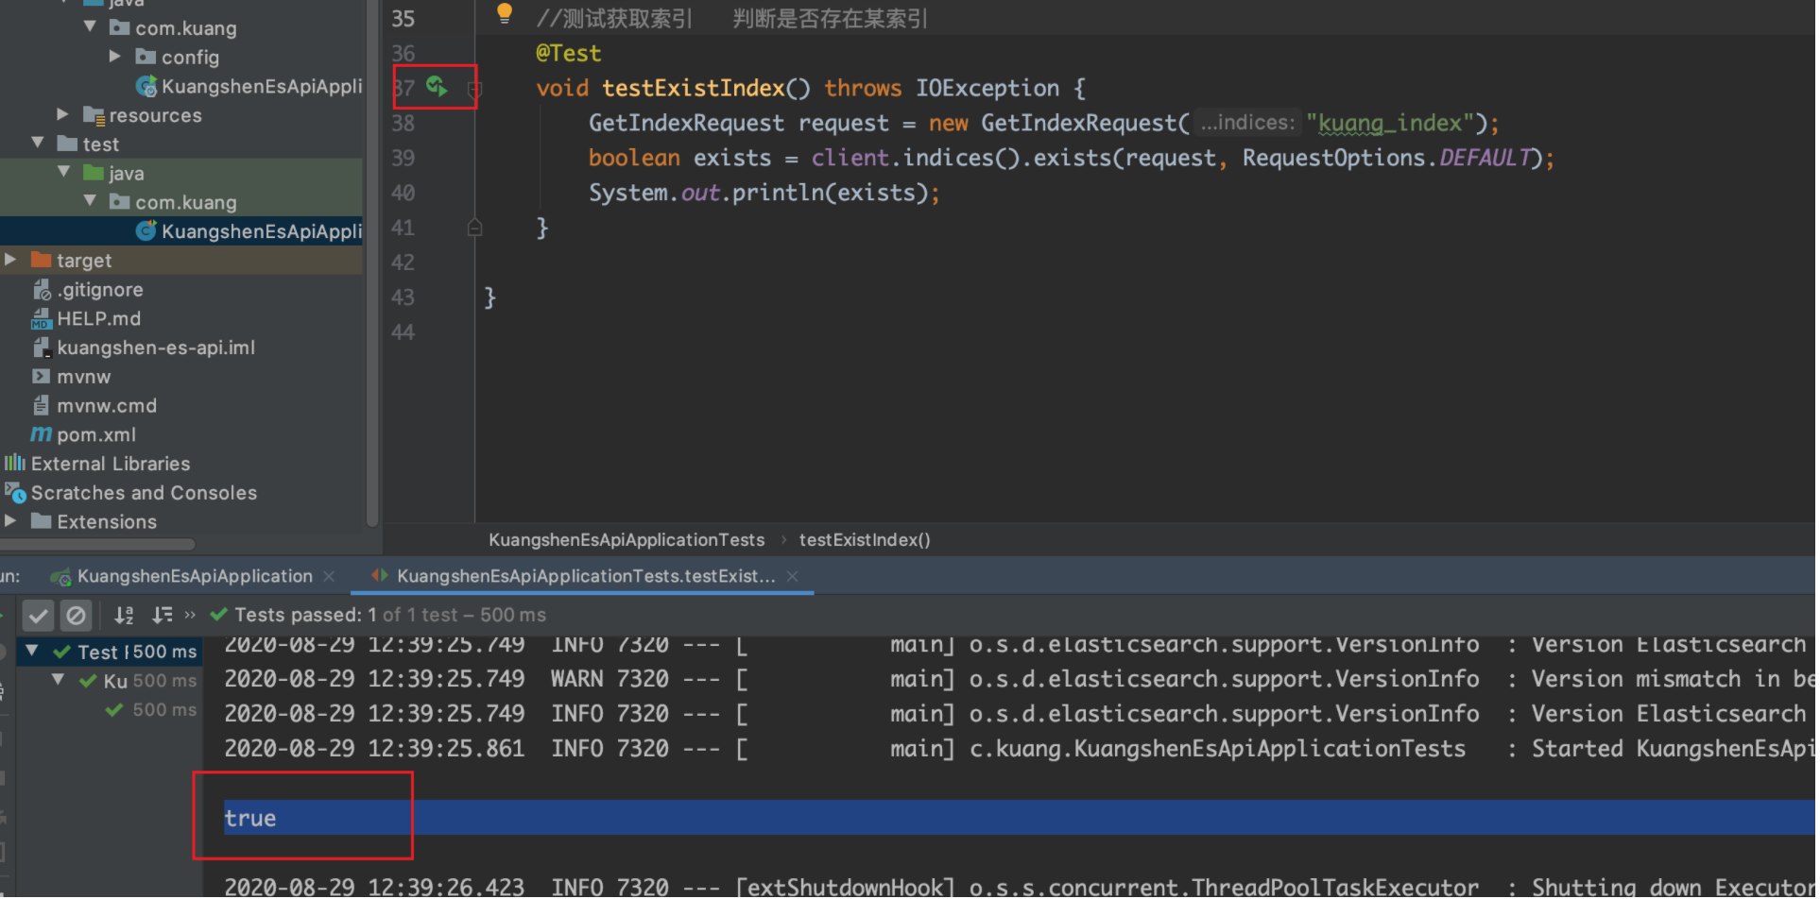Viewport: 1820px width, 899px height.
Task: Click the Sort by Duration icon in test toolbar
Action: click(163, 616)
